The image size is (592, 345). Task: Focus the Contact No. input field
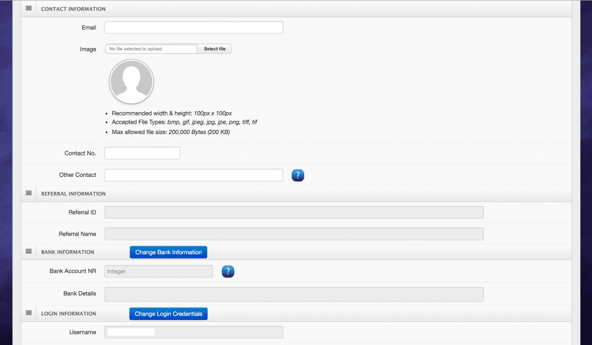(x=142, y=153)
